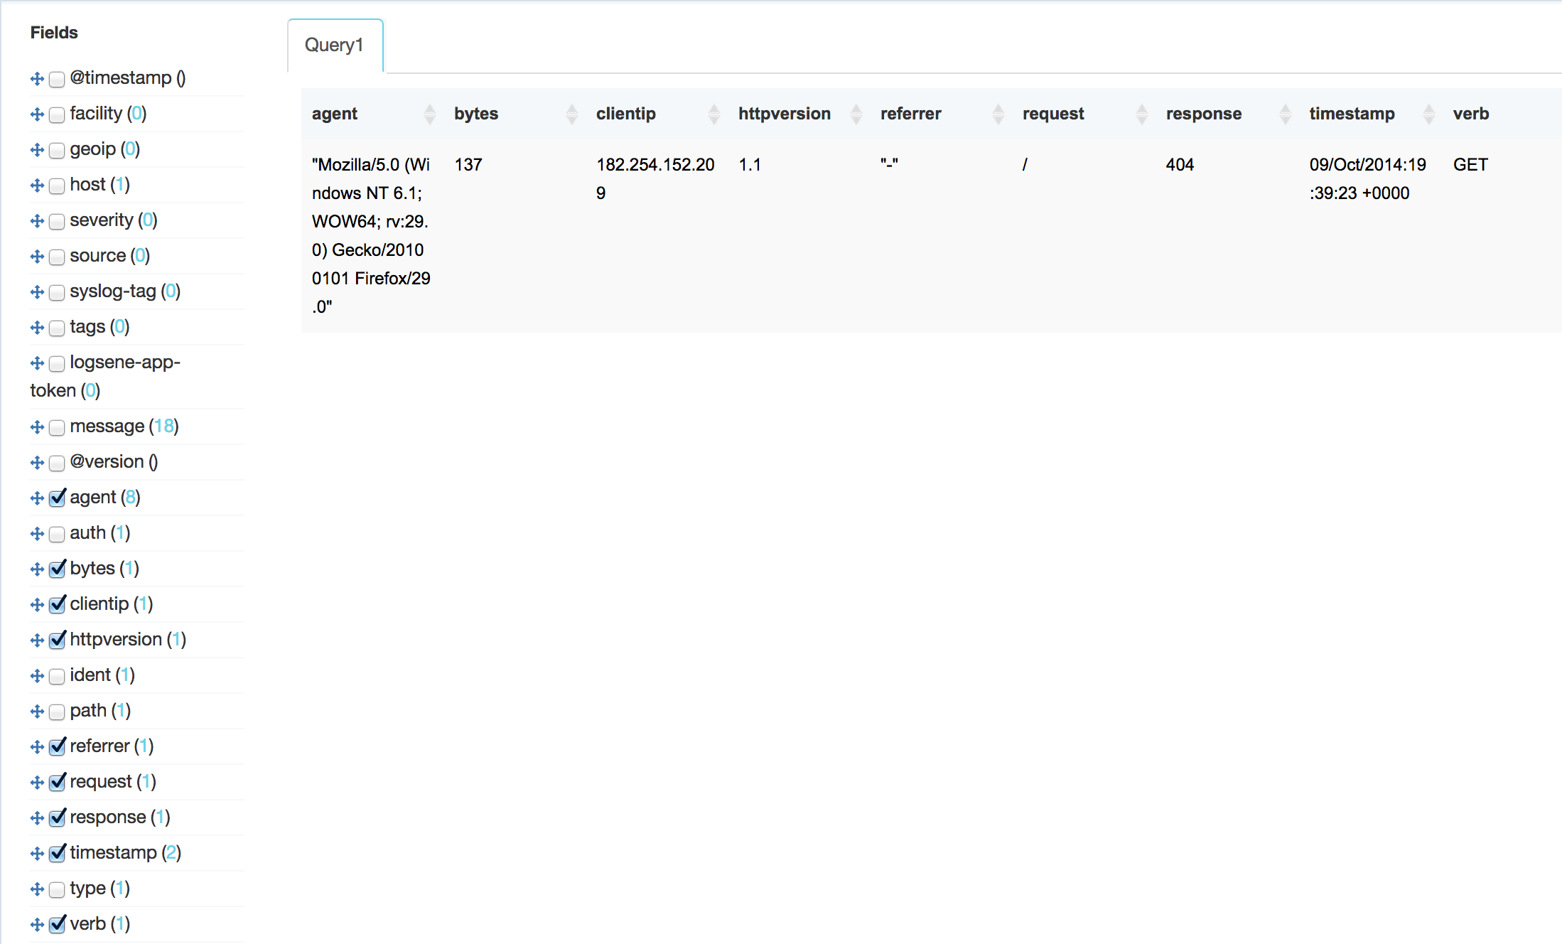Check the path field checkbox
The image size is (1562, 944).
(x=57, y=712)
